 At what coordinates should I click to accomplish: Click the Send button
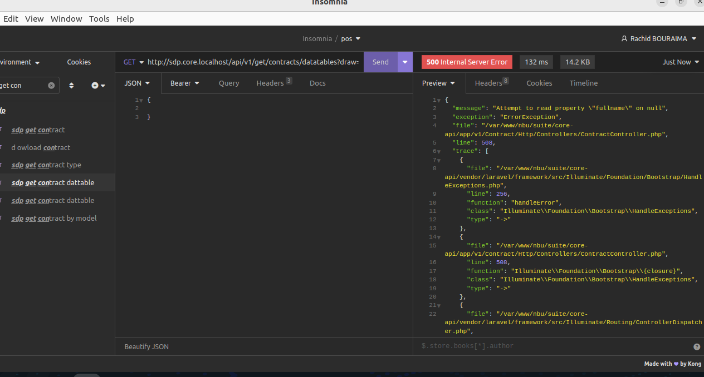(x=380, y=62)
